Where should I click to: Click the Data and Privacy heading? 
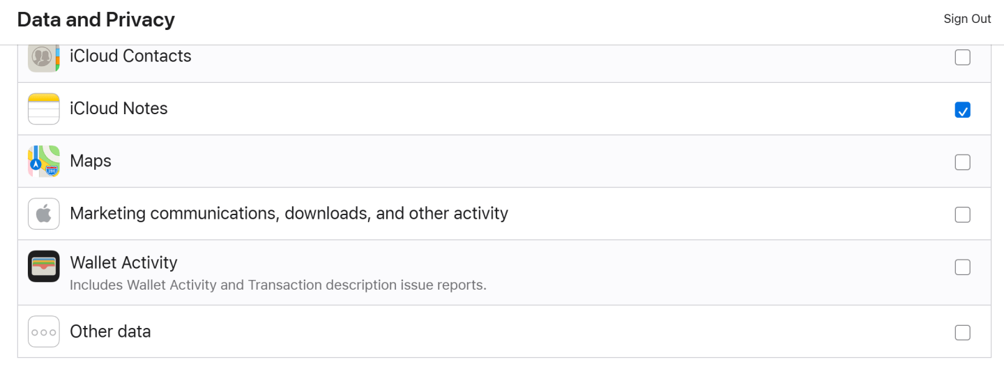[96, 19]
